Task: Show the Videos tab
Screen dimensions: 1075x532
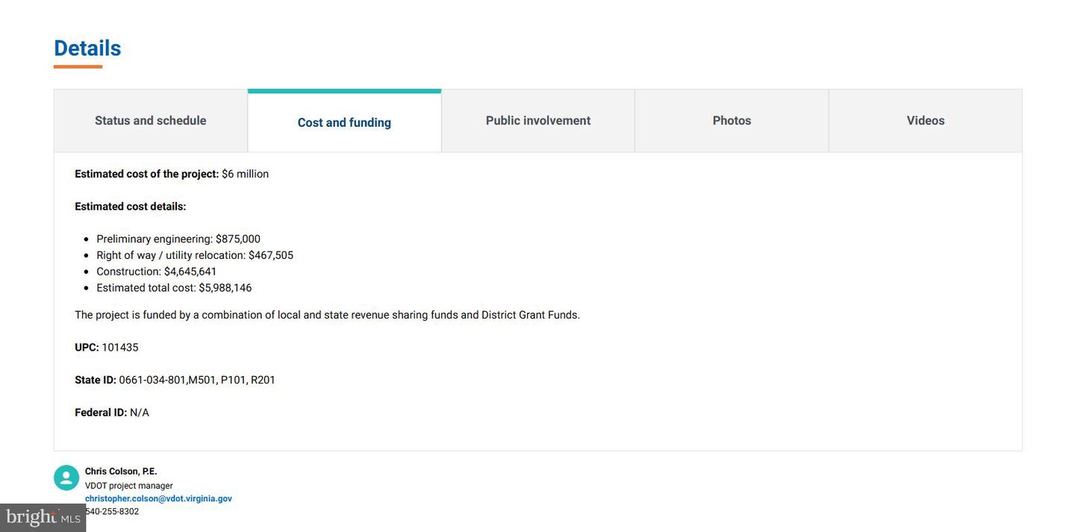Action: click(x=925, y=121)
